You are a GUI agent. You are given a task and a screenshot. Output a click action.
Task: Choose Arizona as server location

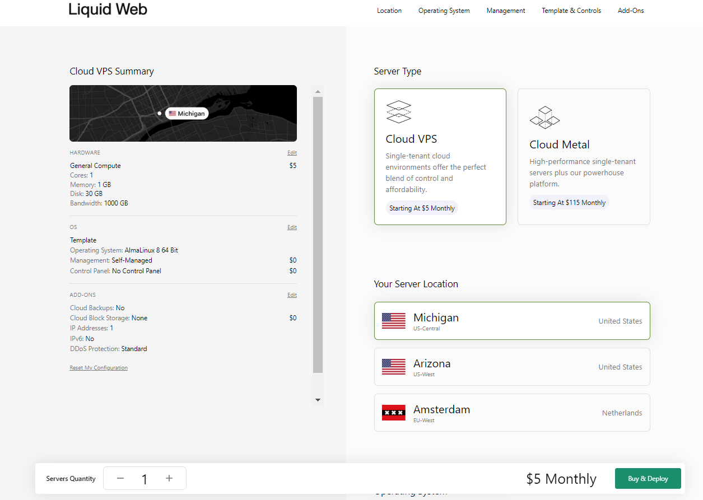511,367
